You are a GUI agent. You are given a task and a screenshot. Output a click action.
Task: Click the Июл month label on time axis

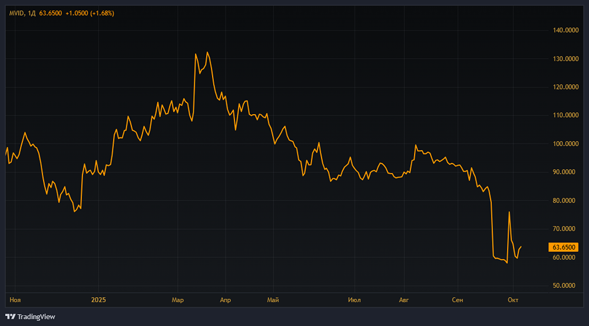pos(354,300)
